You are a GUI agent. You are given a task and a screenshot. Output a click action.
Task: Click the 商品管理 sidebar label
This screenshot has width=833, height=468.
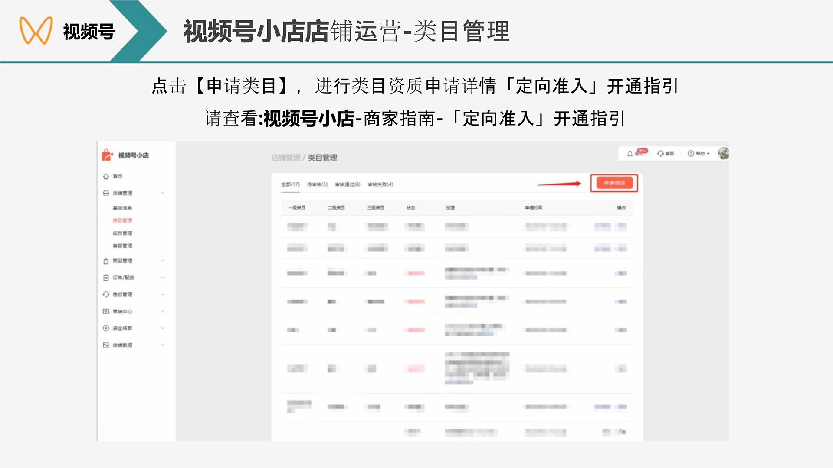122,261
